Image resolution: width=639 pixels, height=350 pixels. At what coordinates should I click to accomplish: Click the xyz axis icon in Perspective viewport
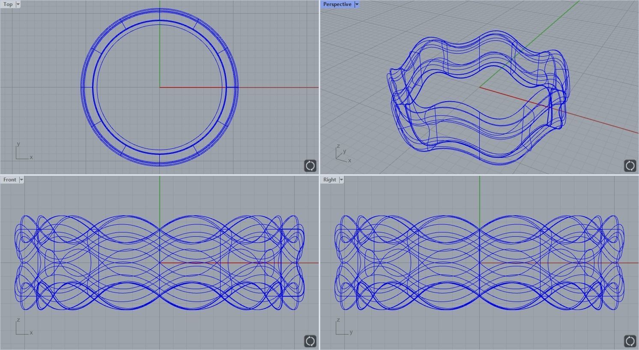coord(343,154)
